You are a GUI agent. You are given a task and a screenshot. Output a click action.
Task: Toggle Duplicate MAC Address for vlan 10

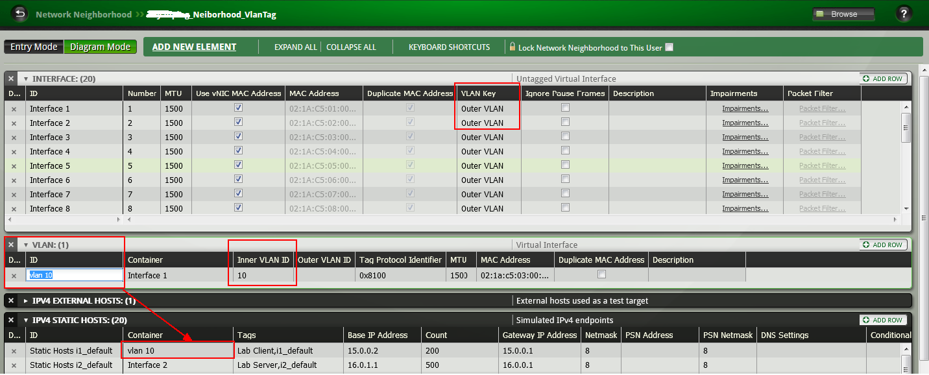coord(601,274)
